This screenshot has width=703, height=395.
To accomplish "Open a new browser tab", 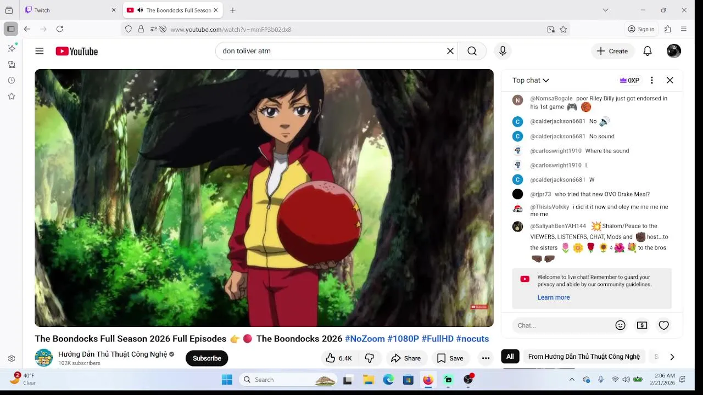I will (233, 10).
